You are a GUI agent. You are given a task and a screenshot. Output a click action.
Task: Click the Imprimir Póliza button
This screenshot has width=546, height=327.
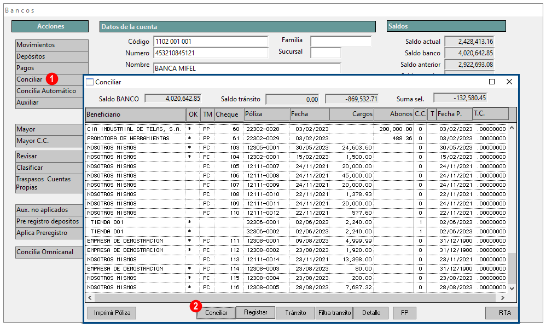click(x=112, y=313)
